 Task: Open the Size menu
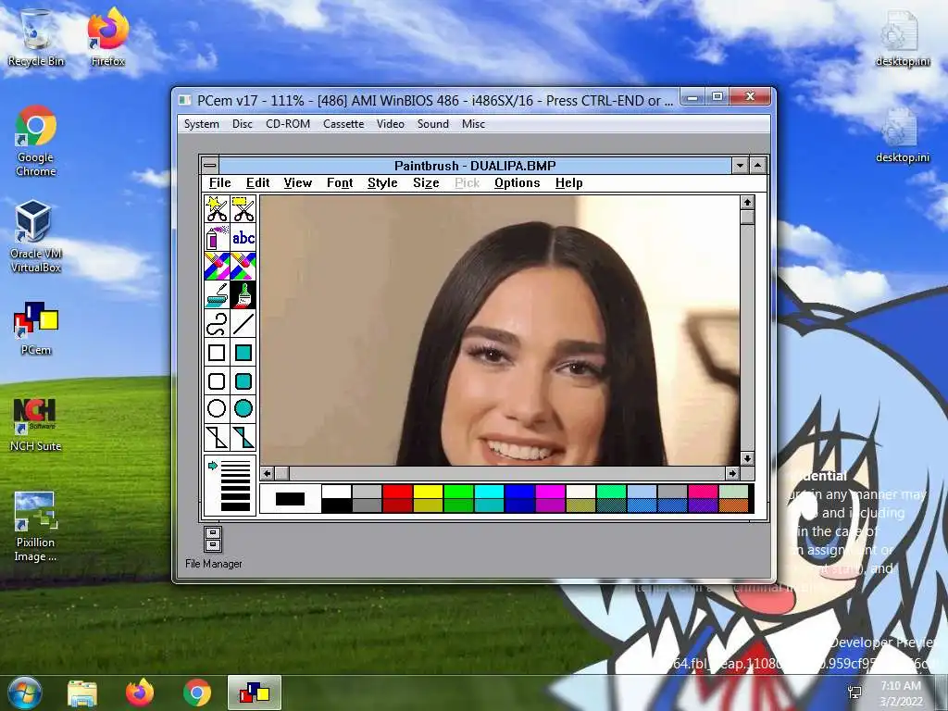tap(426, 182)
